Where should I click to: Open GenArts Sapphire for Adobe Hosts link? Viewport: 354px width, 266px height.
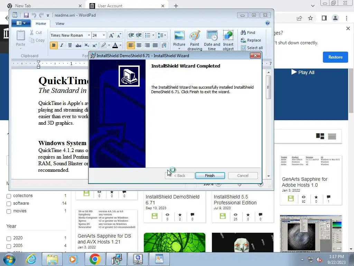coord(305,182)
